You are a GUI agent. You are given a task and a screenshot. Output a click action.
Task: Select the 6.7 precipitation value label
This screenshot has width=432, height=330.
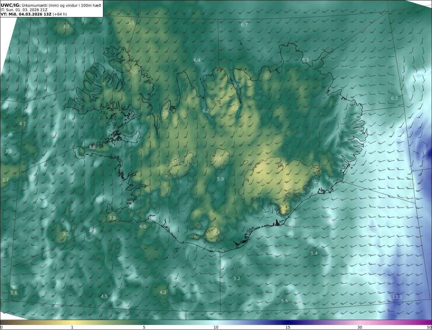(244, 25)
